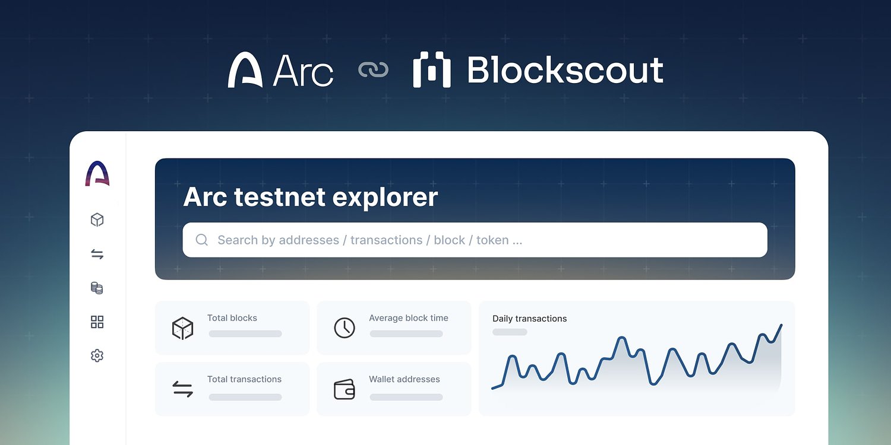The image size is (891, 445).
Task: Select the Transactions arrows icon in sidebar
Action: (x=97, y=254)
